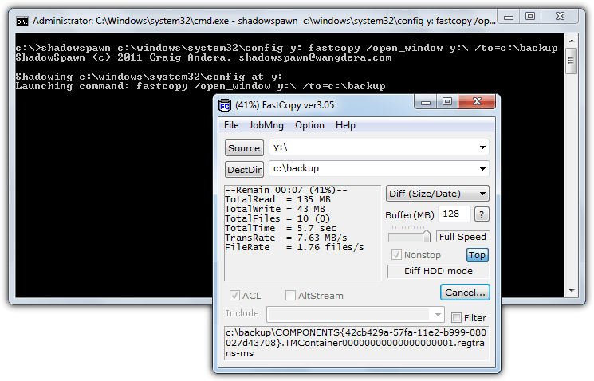The image size is (594, 381).
Task: Expand the Source path dropdown arrow
Action: [482, 147]
